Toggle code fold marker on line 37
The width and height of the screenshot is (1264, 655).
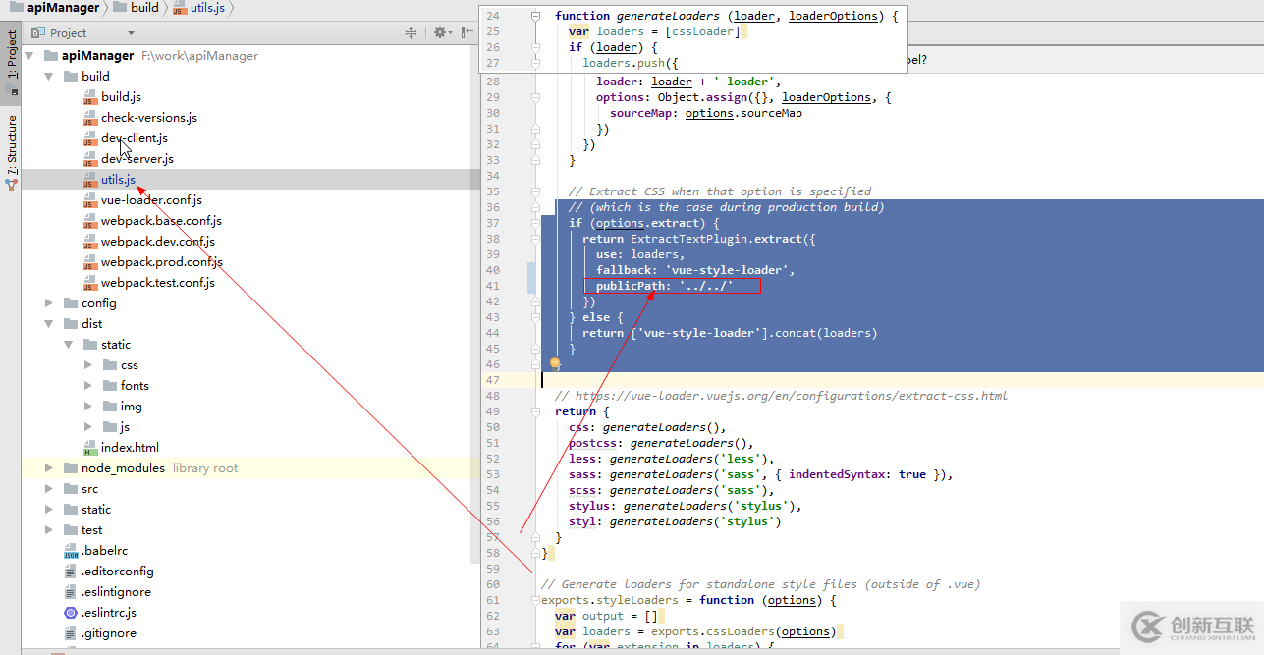[x=535, y=223]
